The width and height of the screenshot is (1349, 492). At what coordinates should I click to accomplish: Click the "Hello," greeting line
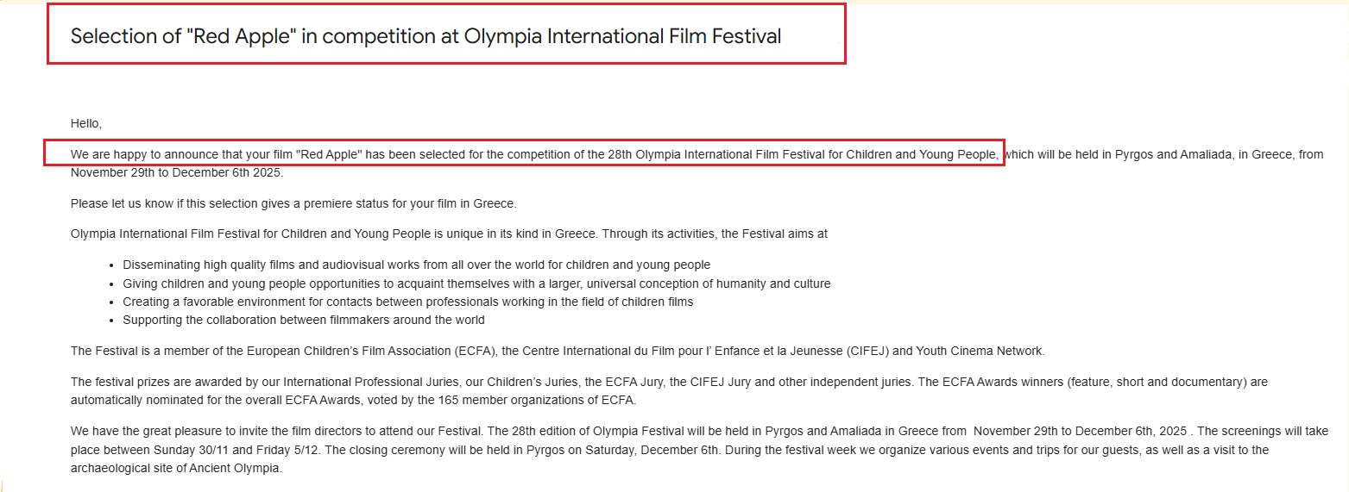pyautogui.click(x=86, y=123)
